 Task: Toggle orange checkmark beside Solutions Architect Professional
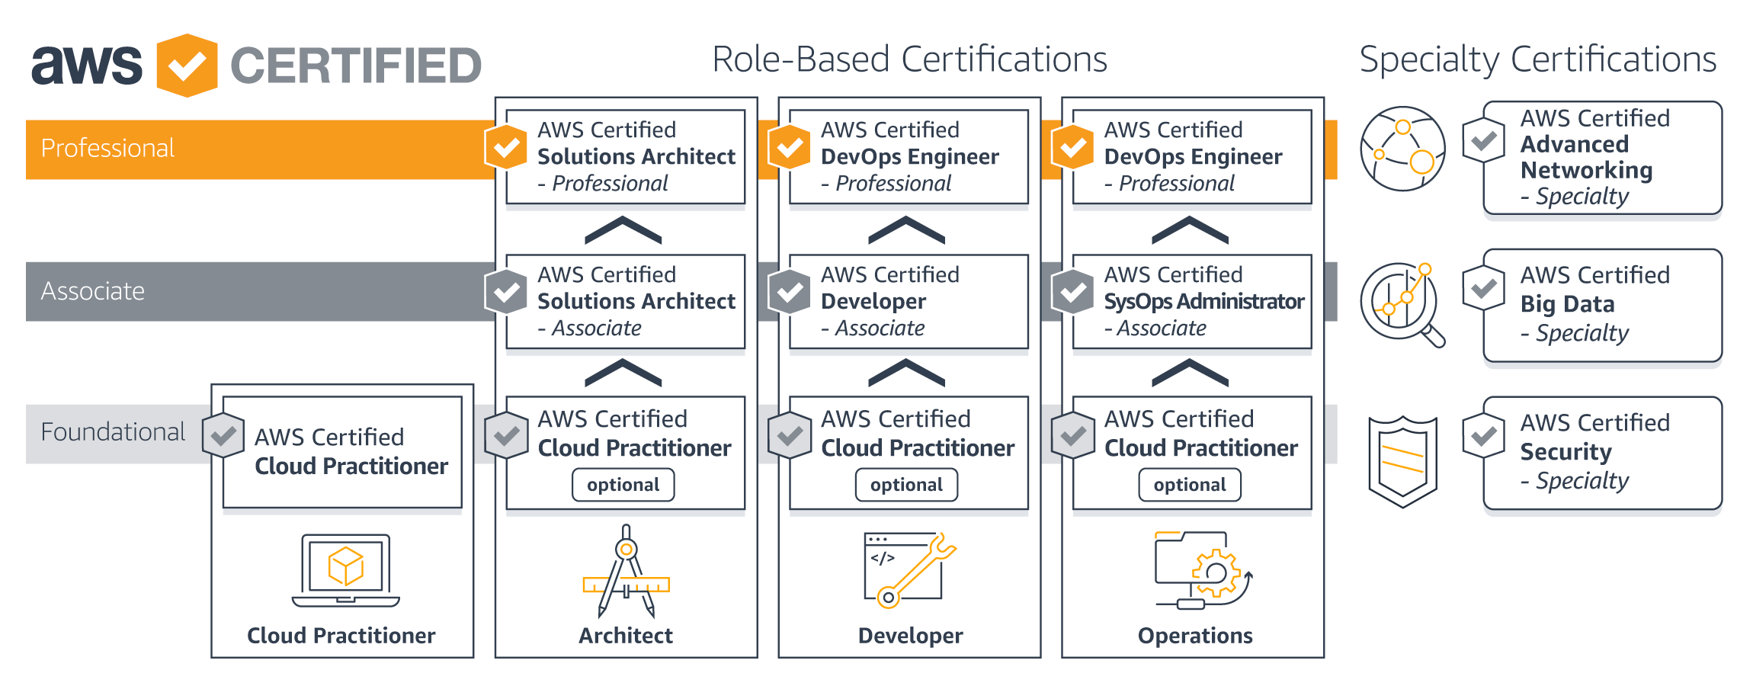[506, 148]
